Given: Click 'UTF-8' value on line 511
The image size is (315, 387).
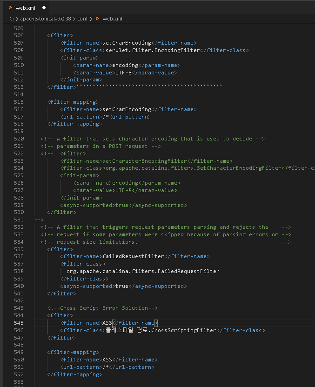Looking at the screenshot, I should (x=123, y=73).
